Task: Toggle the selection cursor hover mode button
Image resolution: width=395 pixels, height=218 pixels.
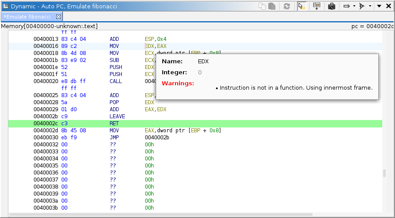Action: click(302, 6)
